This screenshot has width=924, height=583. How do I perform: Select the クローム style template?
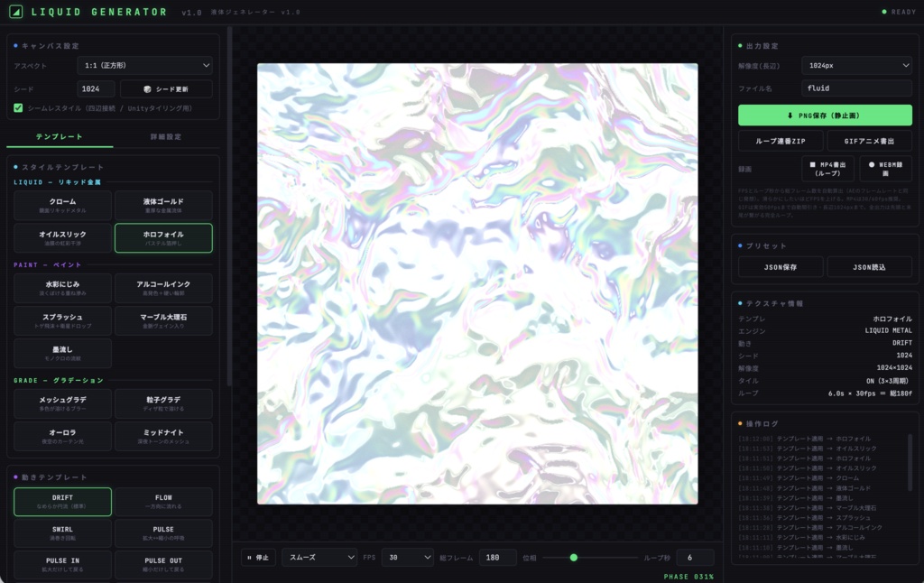62,205
